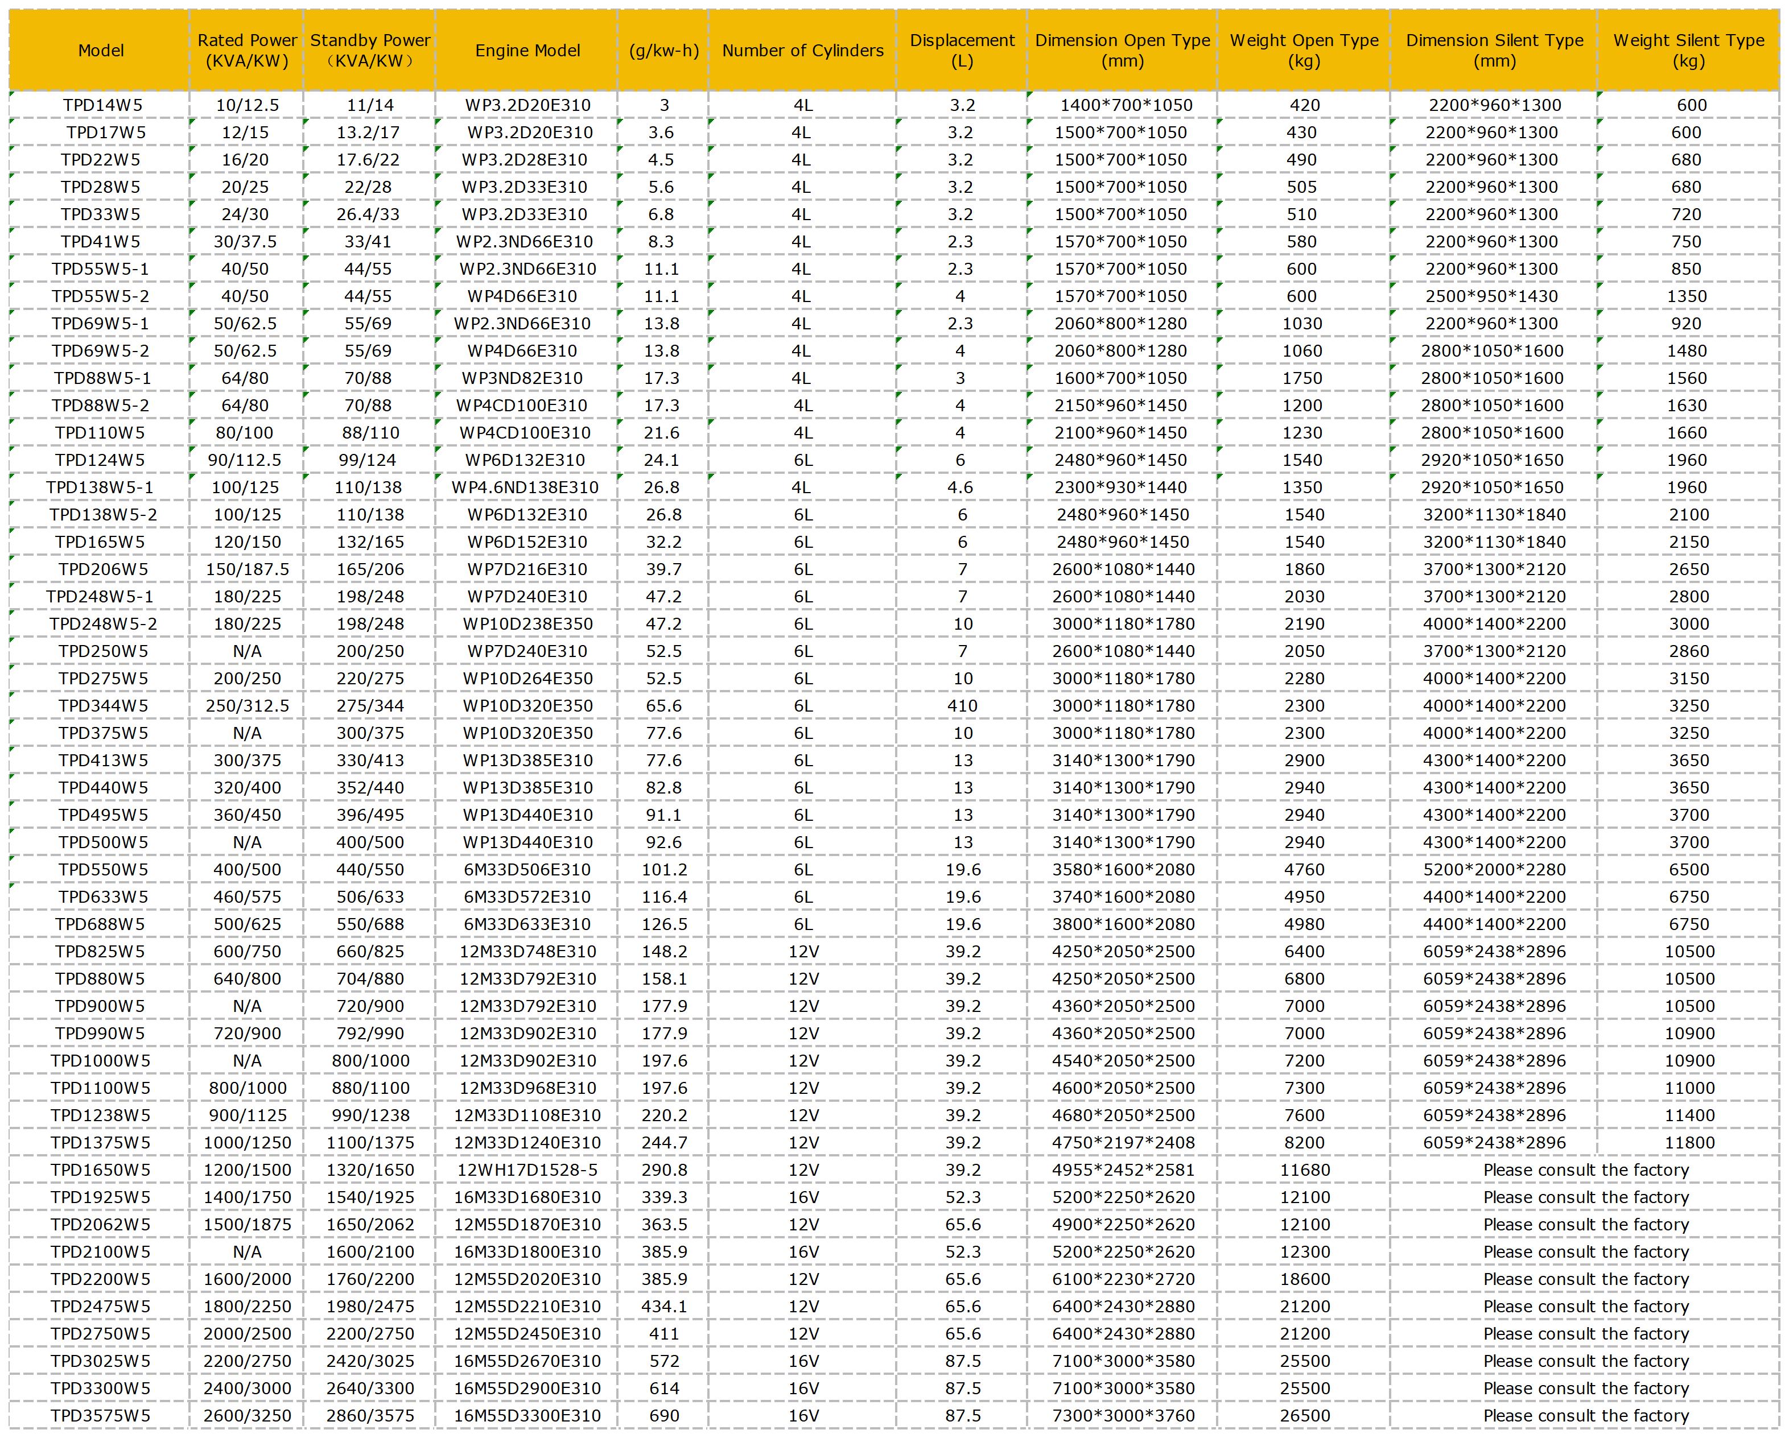Viewport: 1789px width, 1438px height.
Task: Select the TPD14W5 model cell
Action: click(x=102, y=105)
